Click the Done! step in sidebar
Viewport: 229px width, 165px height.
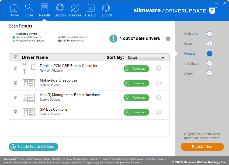click(188, 73)
